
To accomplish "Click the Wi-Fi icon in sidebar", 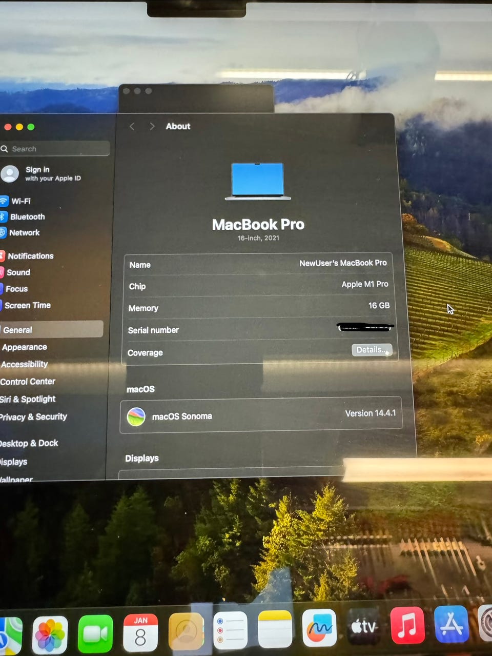I will [x=4, y=201].
